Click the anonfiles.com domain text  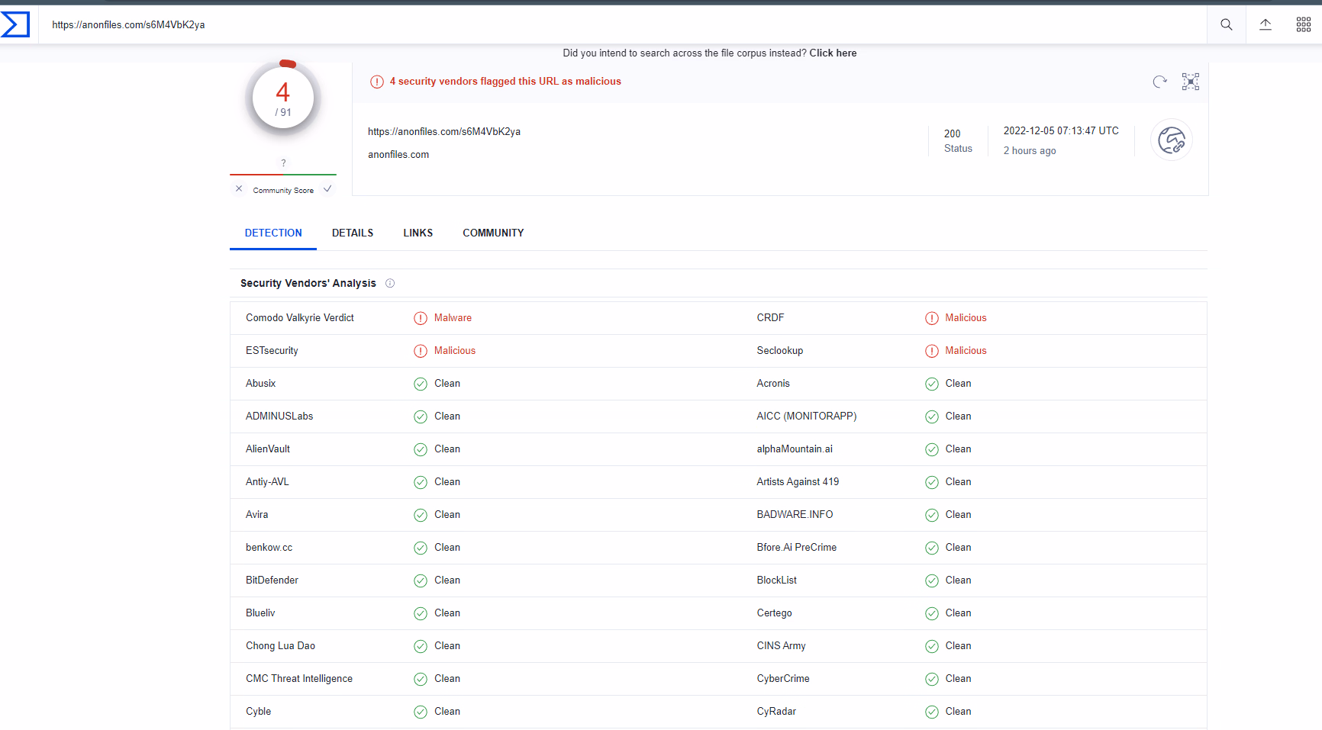(x=398, y=155)
